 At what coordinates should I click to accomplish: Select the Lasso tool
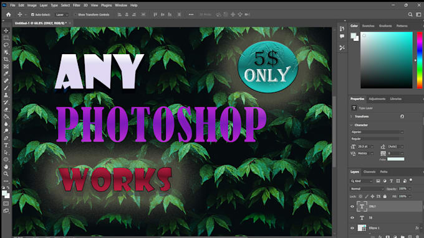(6, 45)
